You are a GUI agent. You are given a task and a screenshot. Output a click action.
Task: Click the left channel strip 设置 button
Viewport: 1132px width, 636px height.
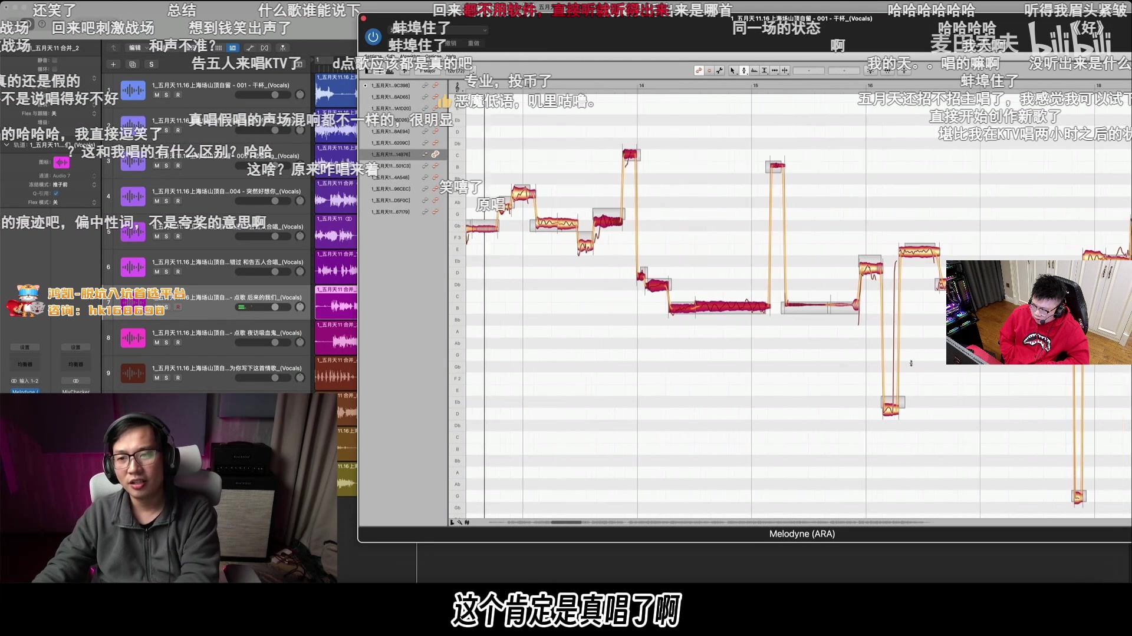[25, 347]
